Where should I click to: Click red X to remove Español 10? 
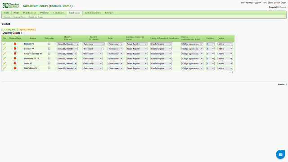point(15,49)
